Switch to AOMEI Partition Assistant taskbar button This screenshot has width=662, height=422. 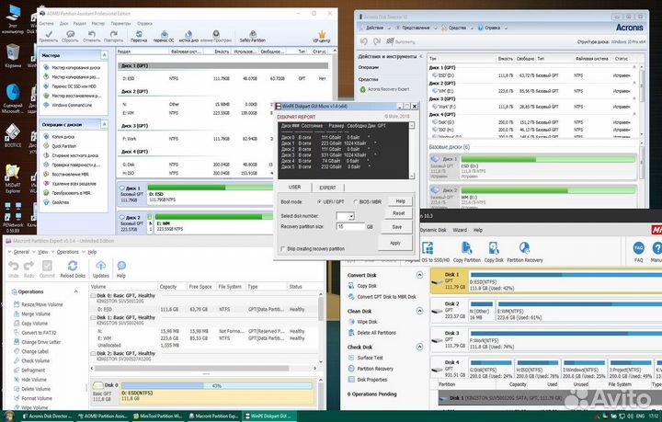[102, 416]
